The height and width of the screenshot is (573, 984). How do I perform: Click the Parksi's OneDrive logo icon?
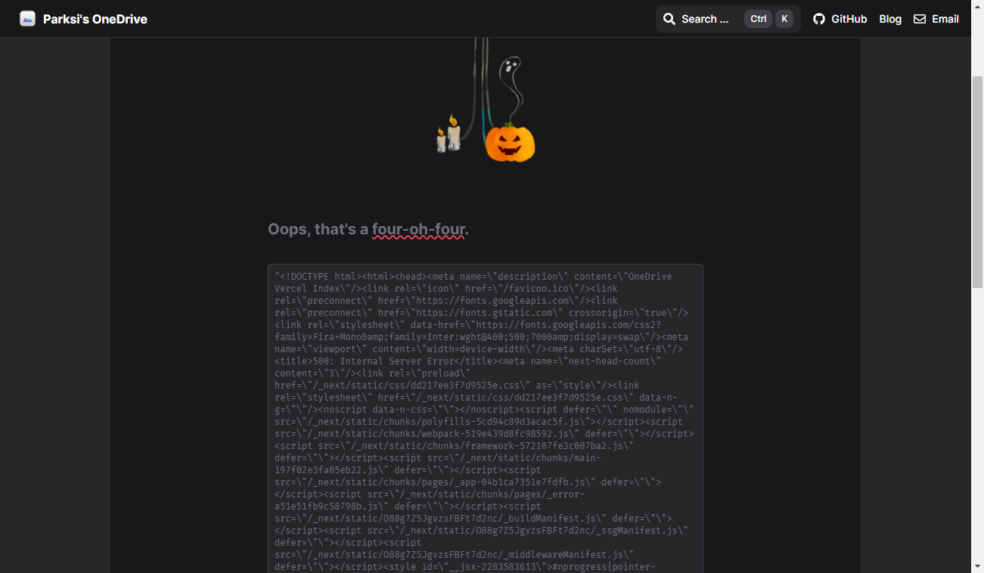tap(28, 19)
